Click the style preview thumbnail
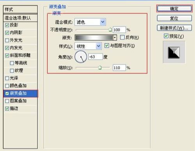The height and width of the screenshot is (151, 195). 174,52
